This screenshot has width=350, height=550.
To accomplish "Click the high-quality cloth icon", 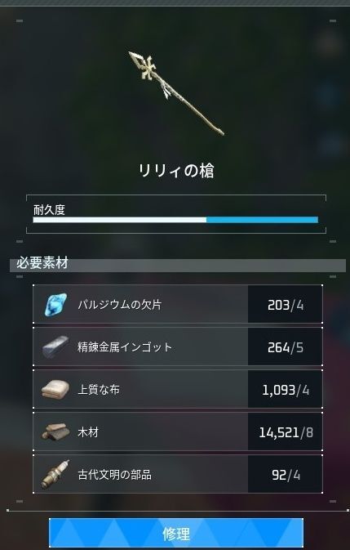I will pos(55,389).
